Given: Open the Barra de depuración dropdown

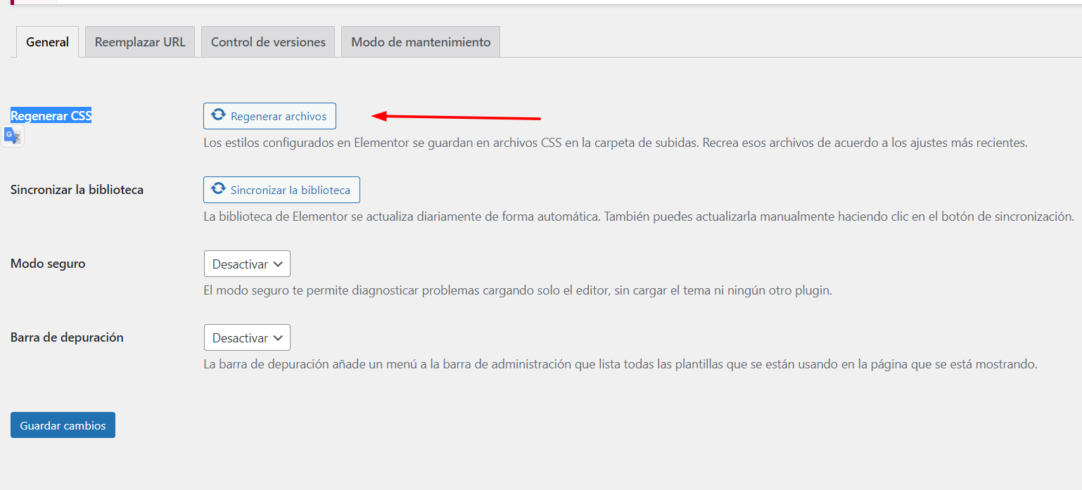Looking at the screenshot, I should (247, 337).
